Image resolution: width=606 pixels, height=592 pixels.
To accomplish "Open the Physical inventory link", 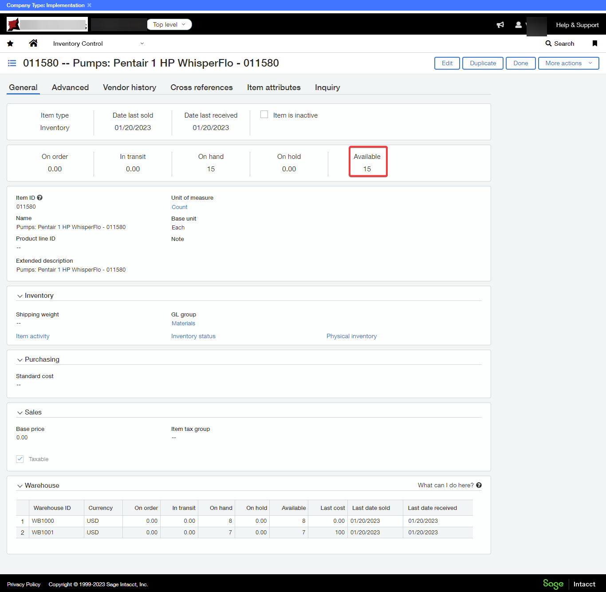I will coord(351,336).
